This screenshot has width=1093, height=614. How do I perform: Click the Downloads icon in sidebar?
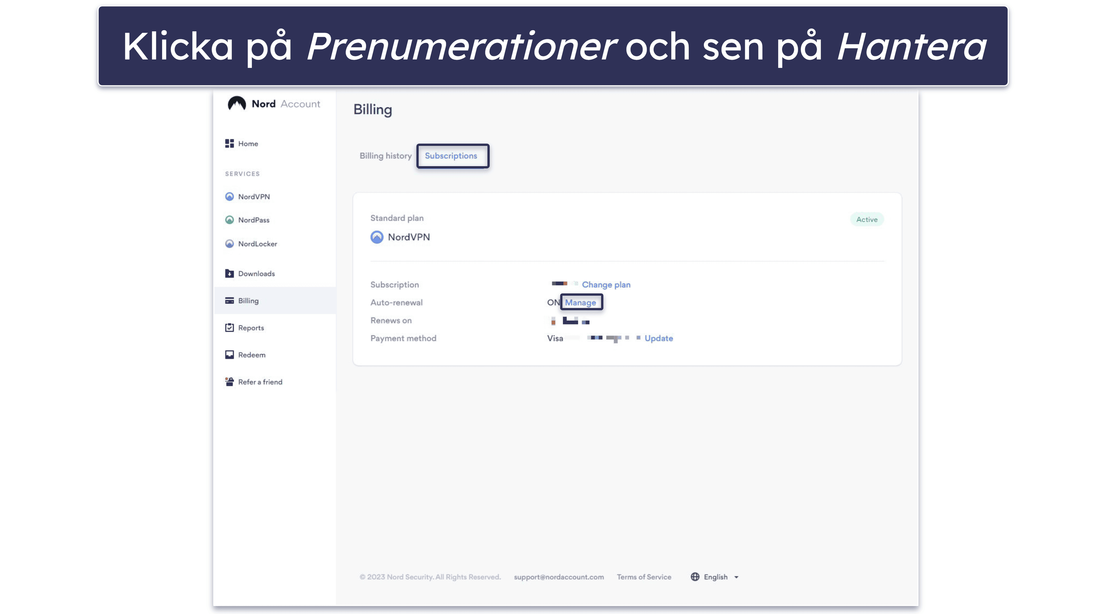pos(230,273)
